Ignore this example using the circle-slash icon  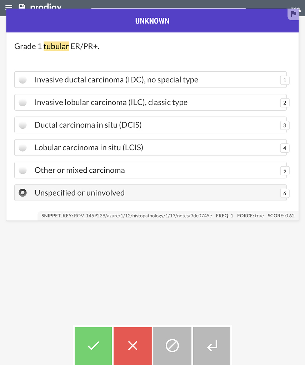coord(172,345)
